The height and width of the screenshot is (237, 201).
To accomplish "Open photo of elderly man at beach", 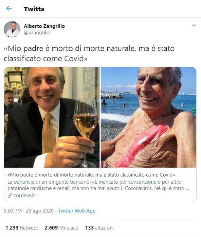I will tap(148, 117).
